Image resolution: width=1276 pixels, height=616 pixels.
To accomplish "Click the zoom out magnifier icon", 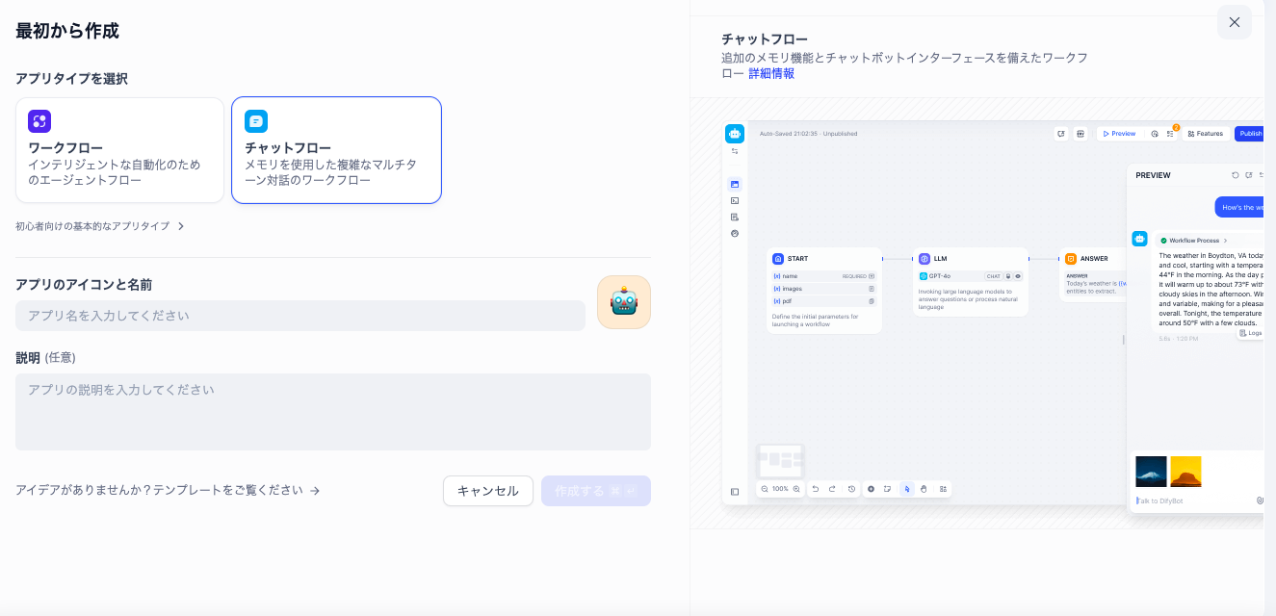I will point(765,489).
